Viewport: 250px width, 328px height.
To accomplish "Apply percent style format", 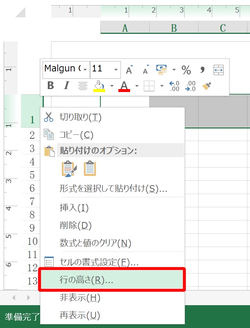I will point(186,70).
